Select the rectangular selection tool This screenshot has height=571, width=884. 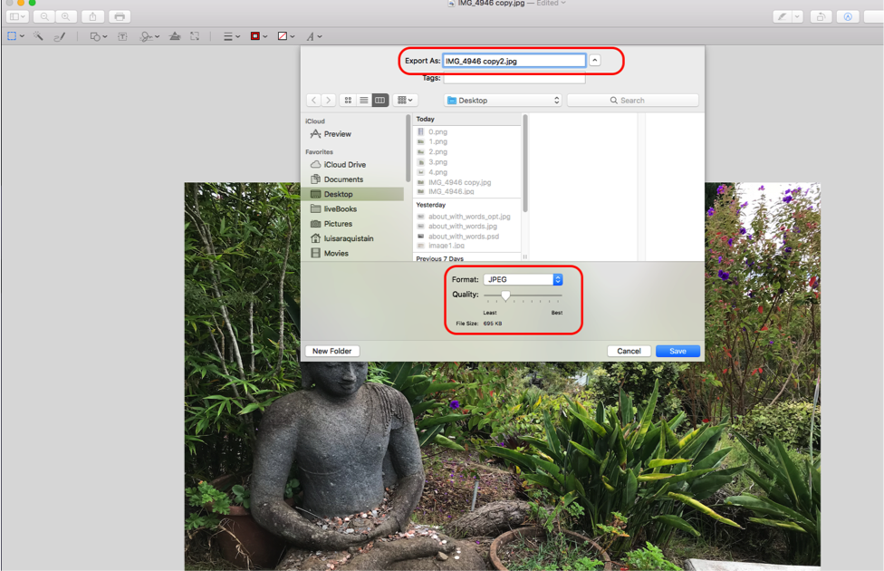point(12,36)
